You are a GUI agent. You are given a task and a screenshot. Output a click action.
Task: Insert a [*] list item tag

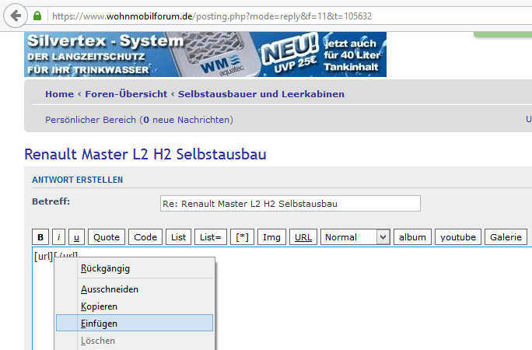click(x=242, y=237)
